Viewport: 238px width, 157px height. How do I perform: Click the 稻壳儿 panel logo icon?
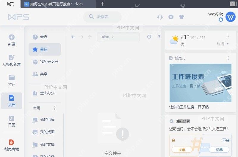pyautogui.click(x=171, y=58)
